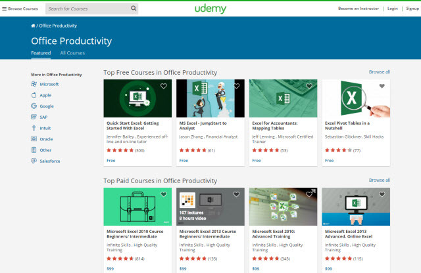421x273 pixels.
Task: Click title 'Quick Start Excel: Getting Started With Excel'
Action: 133,125
